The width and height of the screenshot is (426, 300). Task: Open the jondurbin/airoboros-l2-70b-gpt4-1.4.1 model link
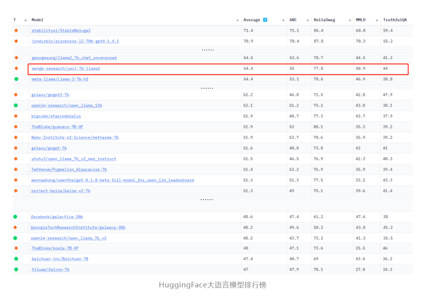click(x=75, y=41)
